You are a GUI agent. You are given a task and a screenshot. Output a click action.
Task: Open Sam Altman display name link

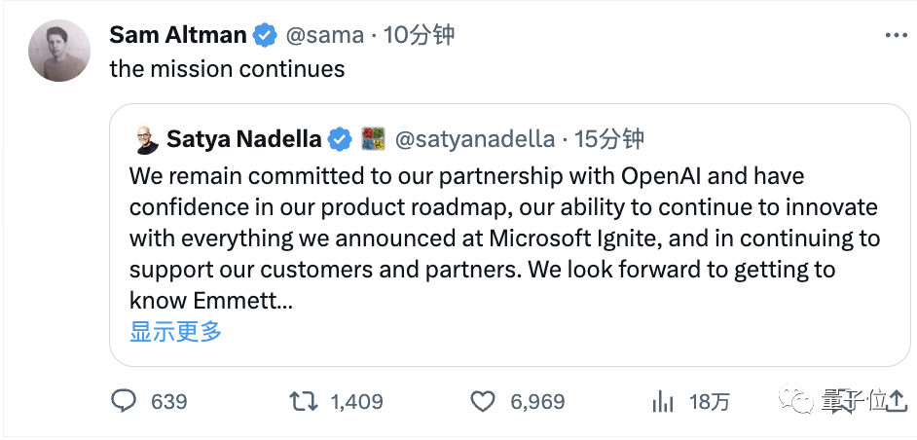(178, 36)
